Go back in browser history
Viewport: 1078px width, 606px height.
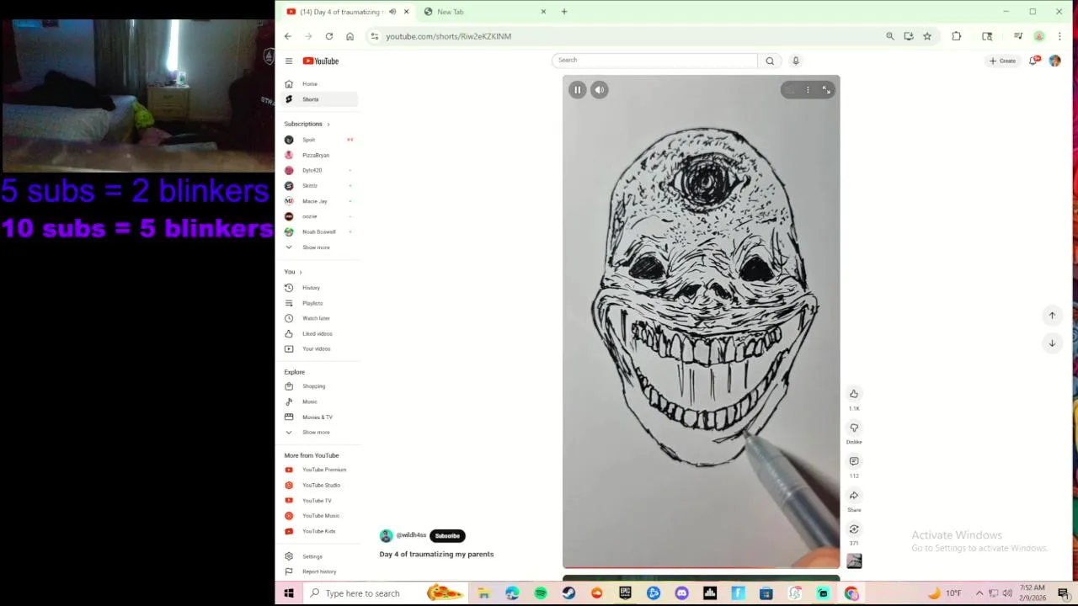point(288,36)
